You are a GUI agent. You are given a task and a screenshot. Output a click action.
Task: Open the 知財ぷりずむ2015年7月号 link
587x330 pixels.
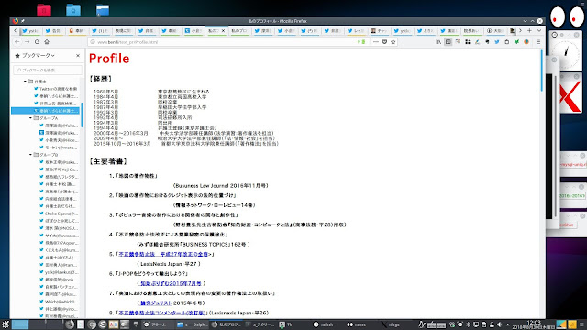171,283
